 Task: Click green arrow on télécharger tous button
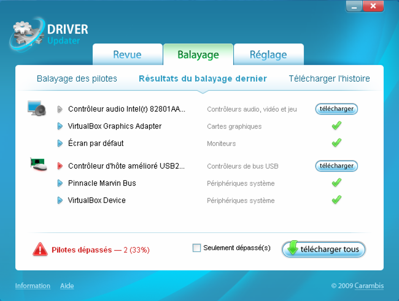(293, 247)
